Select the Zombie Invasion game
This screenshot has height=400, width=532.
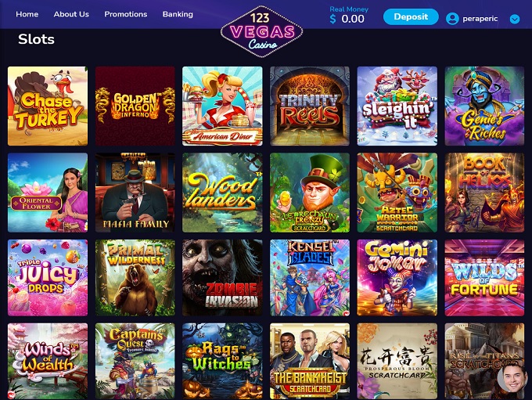(x=222, y=278)
